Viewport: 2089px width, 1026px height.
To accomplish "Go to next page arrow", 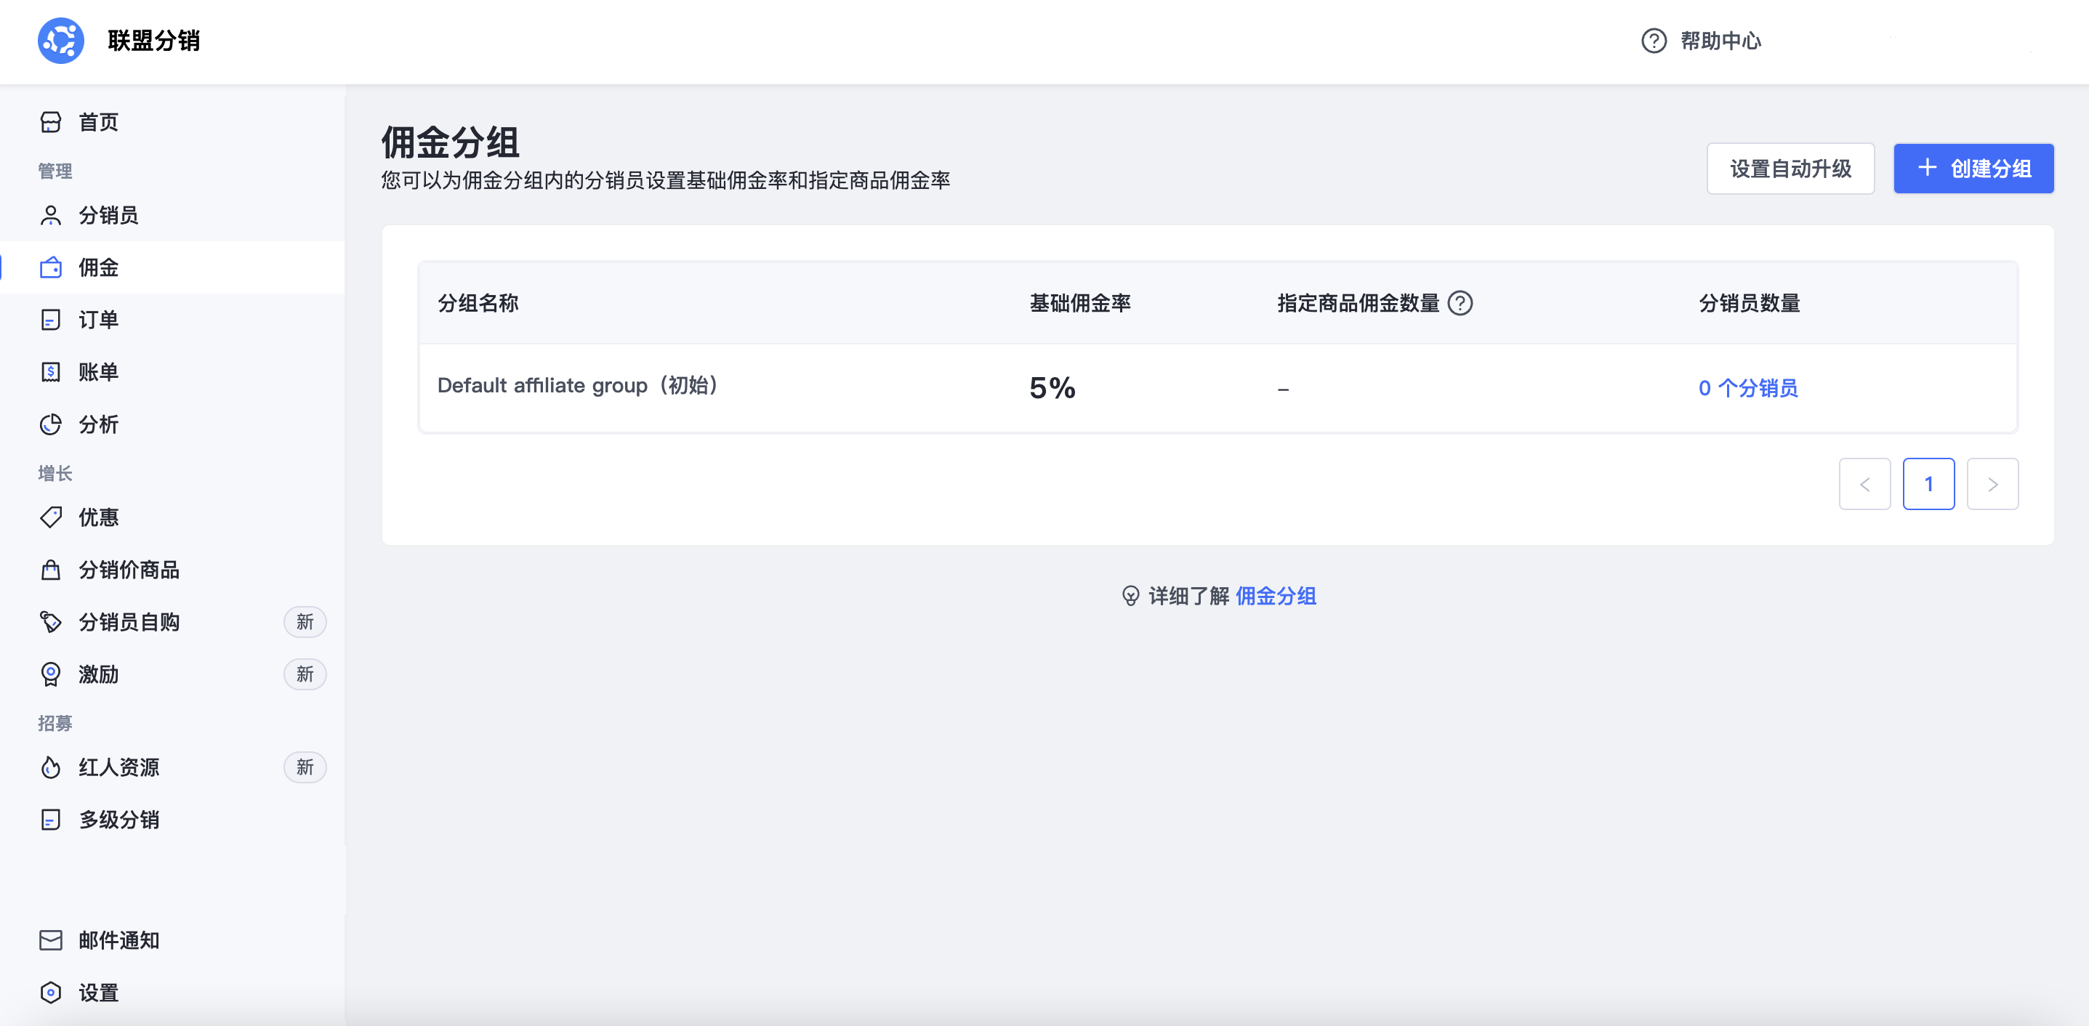I will click(x=1992, y=485).
